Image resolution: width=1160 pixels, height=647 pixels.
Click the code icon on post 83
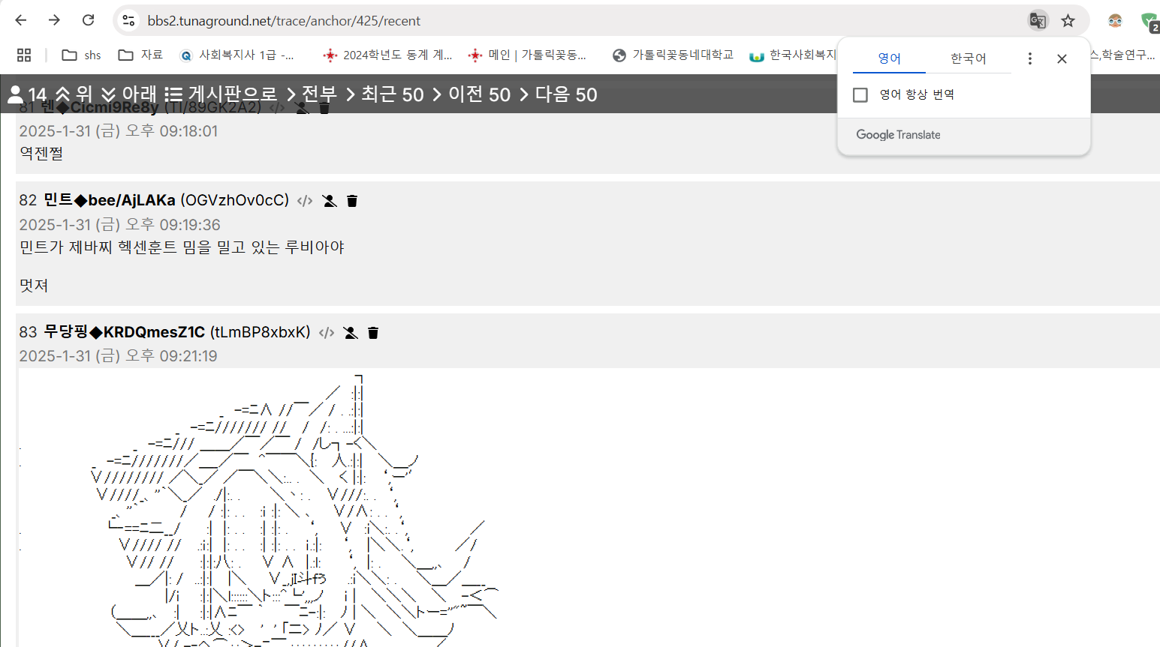(x=327, y=333)
